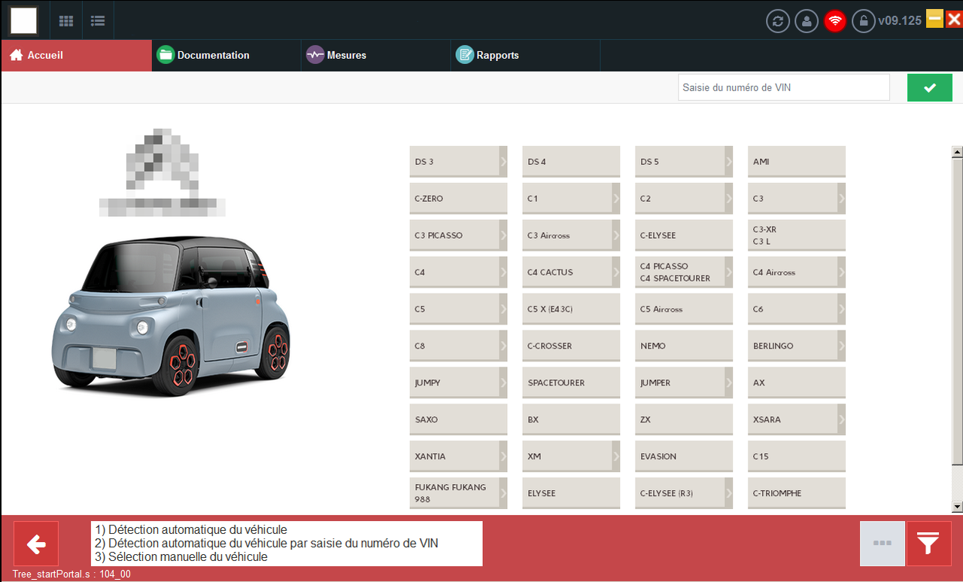Viewport: 963px width, 582px height.
Task: Select the AMI vehicle
Action: point(797,162)
